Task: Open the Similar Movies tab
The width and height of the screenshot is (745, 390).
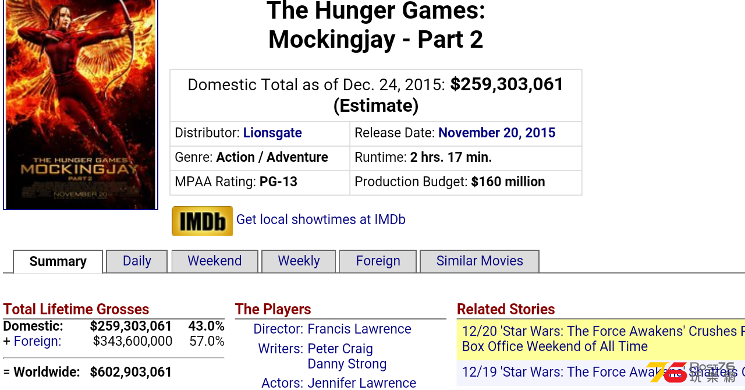Action: 480,261
